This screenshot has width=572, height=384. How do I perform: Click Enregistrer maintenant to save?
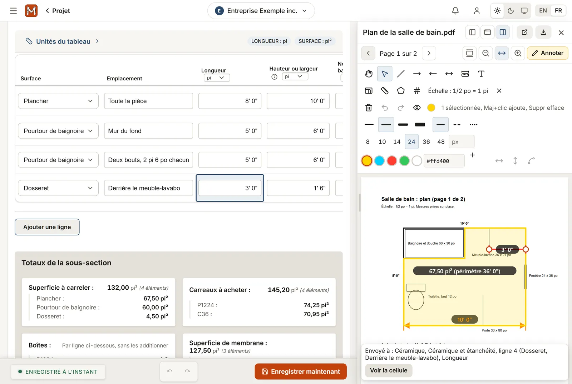coord(301,371)
